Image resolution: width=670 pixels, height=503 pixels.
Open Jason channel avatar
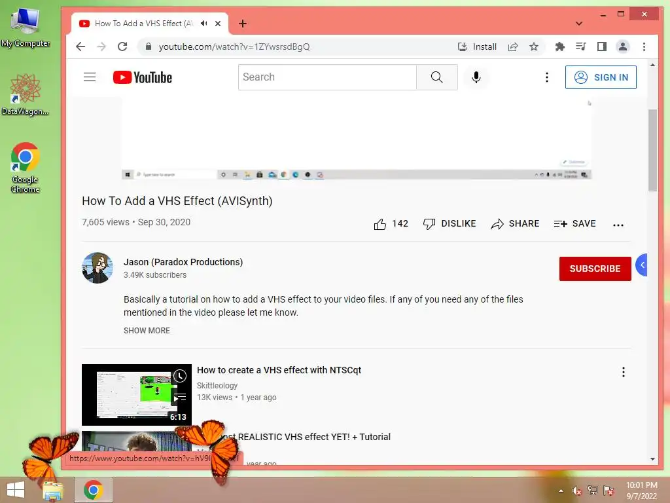click(x=97, y=268)
